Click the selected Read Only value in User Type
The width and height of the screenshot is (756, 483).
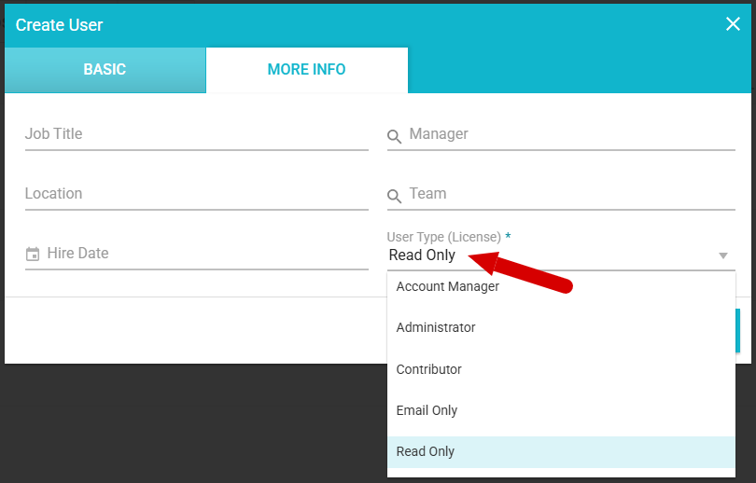pyautogui.click(x=423, y=255)
